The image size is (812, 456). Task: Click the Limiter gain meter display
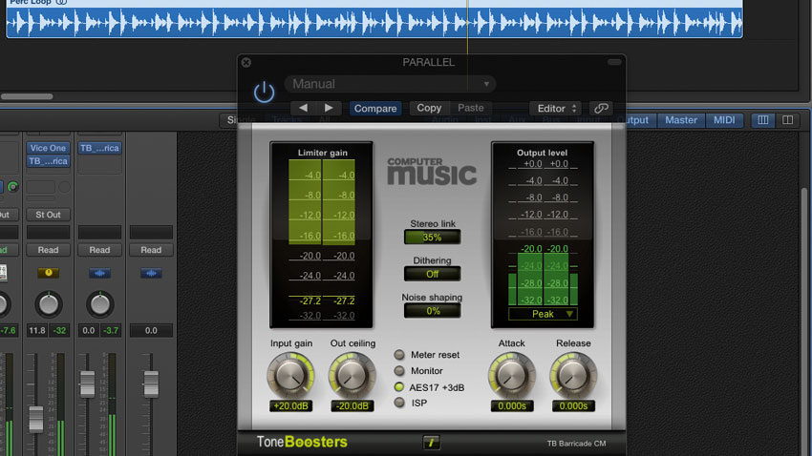(x=321, y=235)
